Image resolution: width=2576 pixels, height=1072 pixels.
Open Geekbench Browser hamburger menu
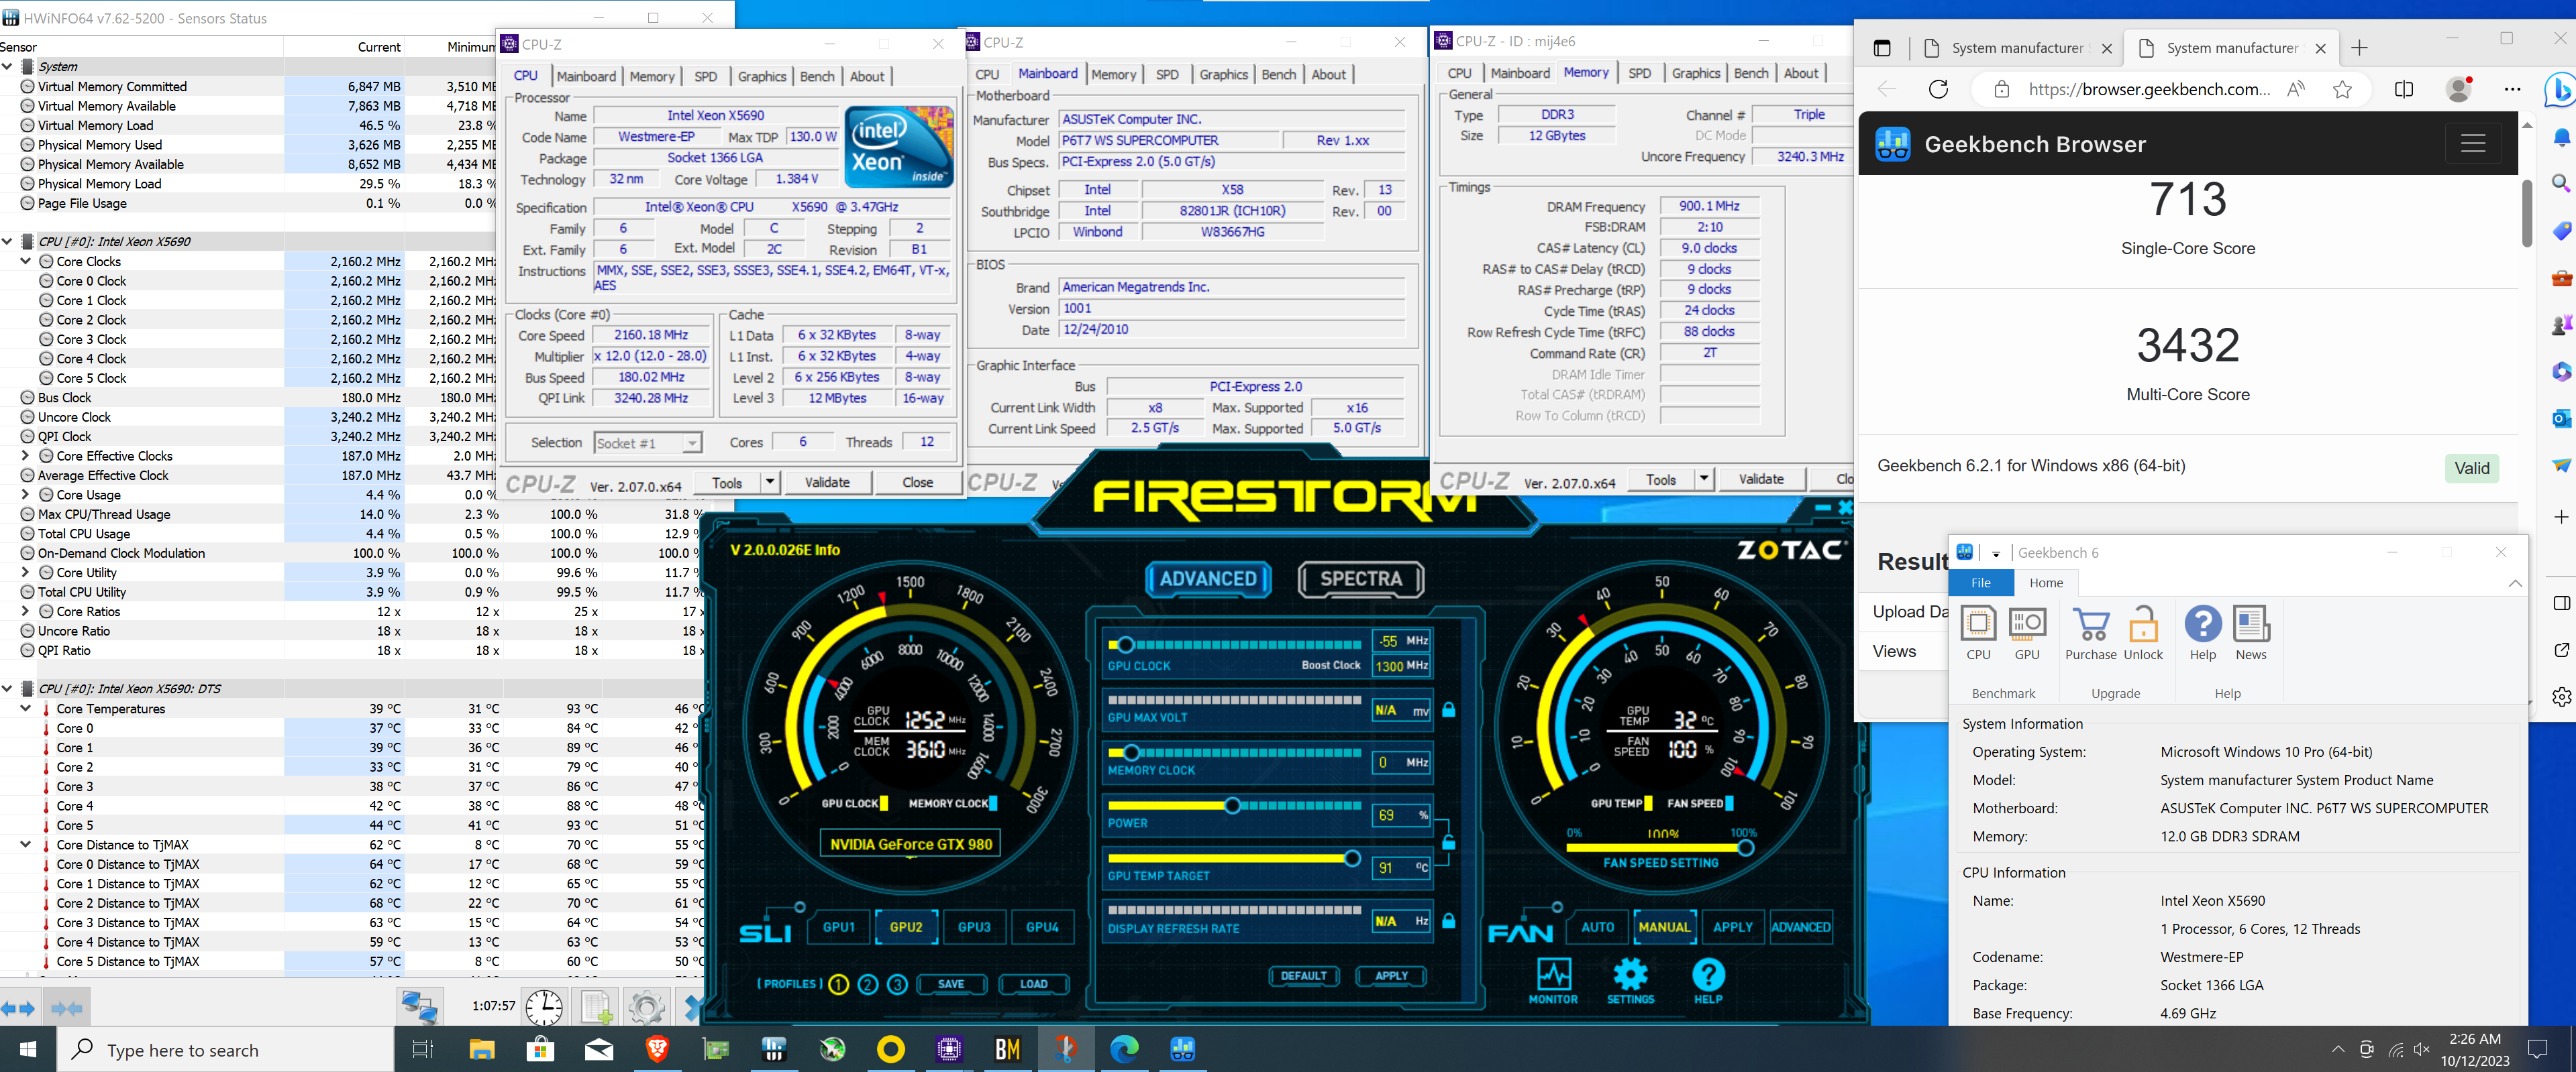[2473, 144]
